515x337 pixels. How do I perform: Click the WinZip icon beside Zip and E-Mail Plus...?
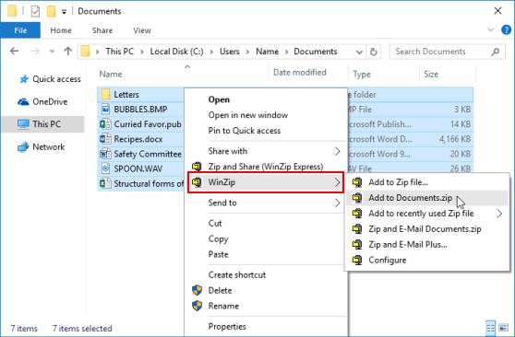click(x=357, y=245)
